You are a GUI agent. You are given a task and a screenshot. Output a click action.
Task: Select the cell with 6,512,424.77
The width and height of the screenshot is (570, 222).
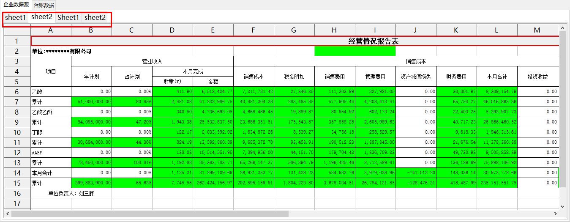pyautogui.click(x=213, y=92)
